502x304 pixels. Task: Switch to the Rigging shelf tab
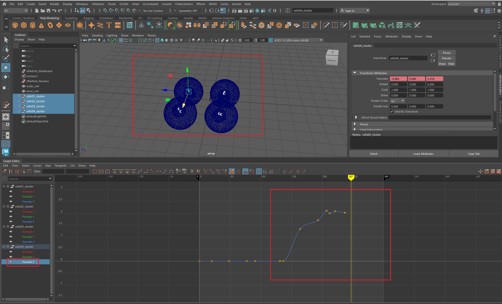click(x=88, y=18)
